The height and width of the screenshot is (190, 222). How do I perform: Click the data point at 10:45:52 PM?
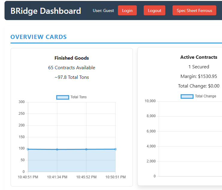click(86, 149)
